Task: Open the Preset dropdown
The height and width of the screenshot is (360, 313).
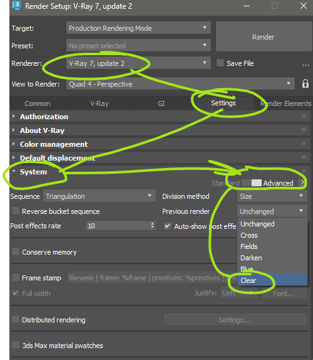Action: pyautogui.click(x=138, y=45)
